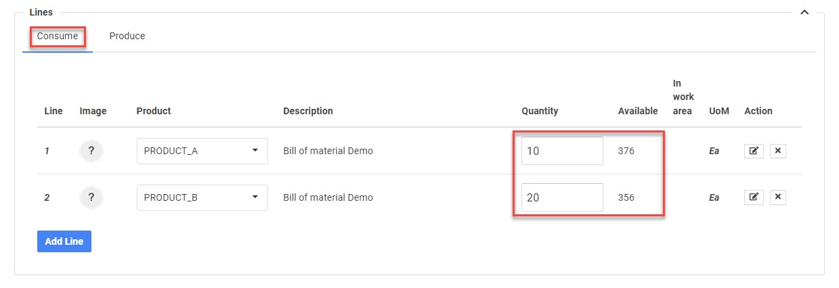
Task: Click the Product column header
Action: (x=154, y=111)
